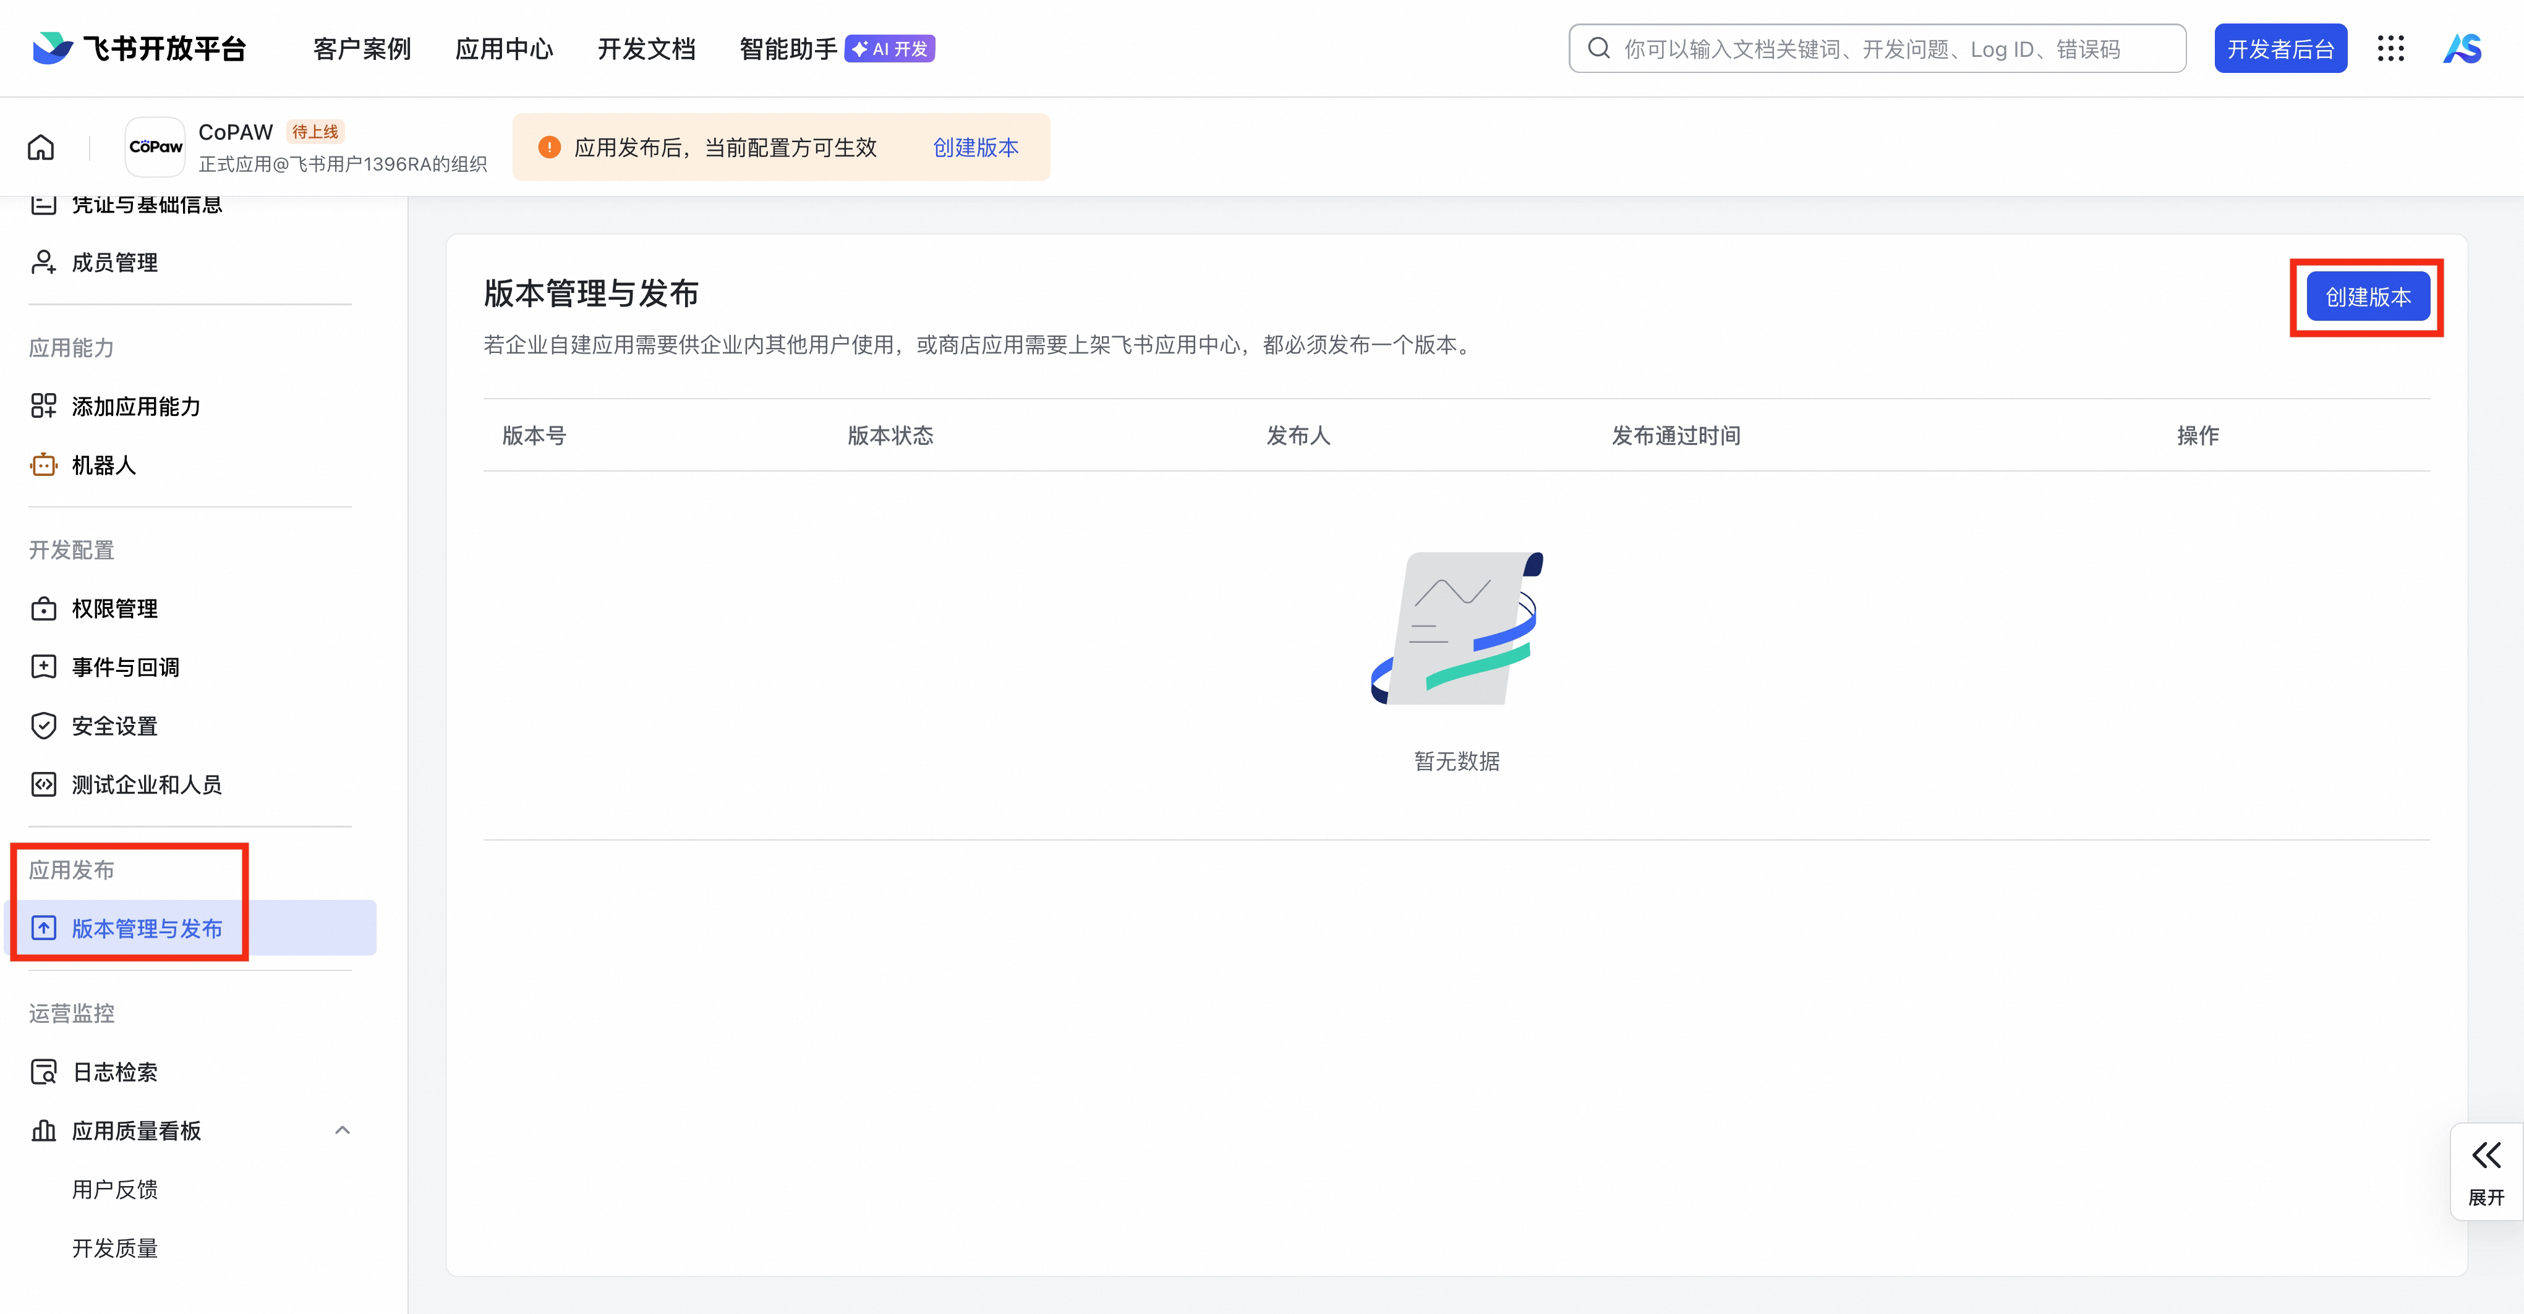Image resolution: width=2524 pixels, height=1314 pixels.
Task: Open the 开发文档 menu
Action: tap(646, 48)
